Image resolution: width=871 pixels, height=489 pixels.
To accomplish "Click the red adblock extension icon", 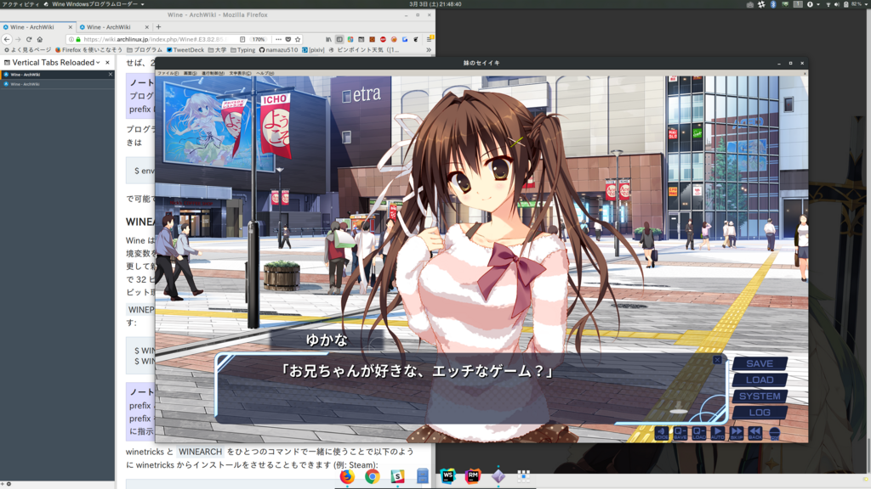I will 384,39.
